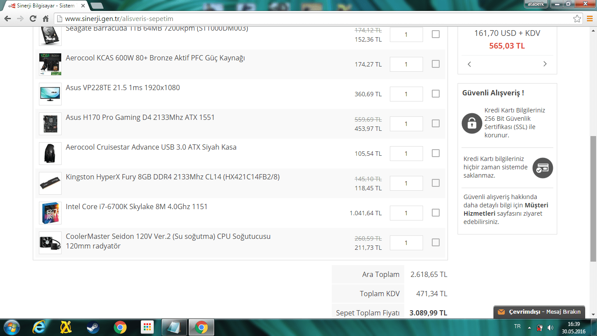Open the Aerocool KCAS 600W product link
The image size is (597, 336).
(x=155, y=58)
